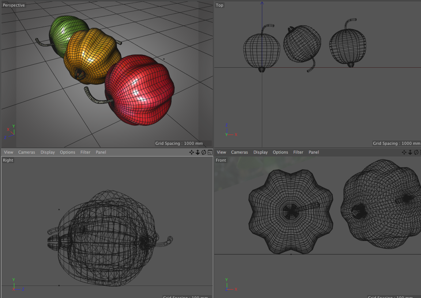
Task: Select the star-shaped pepper wireframe in Front view
Action: tap(291, 212)
